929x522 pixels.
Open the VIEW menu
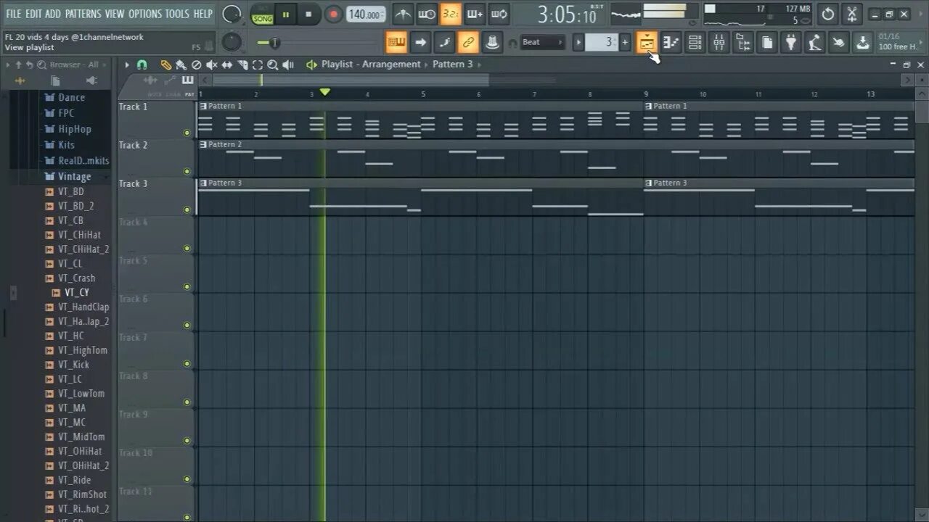coord(115,14)
